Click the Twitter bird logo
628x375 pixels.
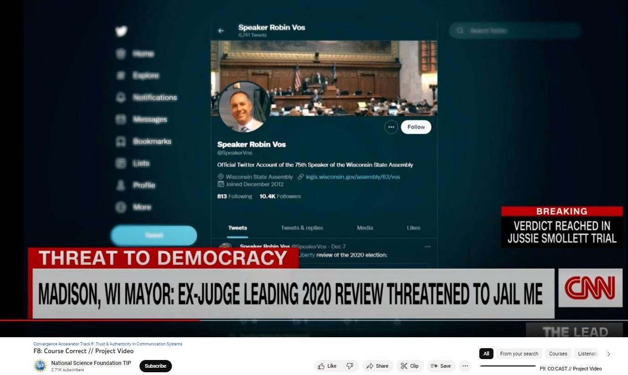(121, 31)
